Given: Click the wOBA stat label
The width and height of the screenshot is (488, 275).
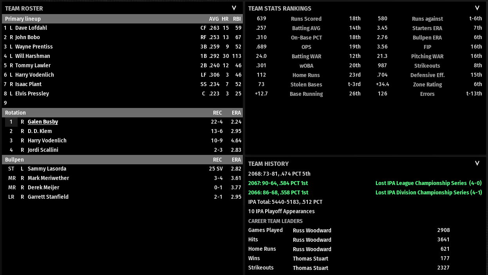Looking at the screenshot, I should click(x=306, y=66).
